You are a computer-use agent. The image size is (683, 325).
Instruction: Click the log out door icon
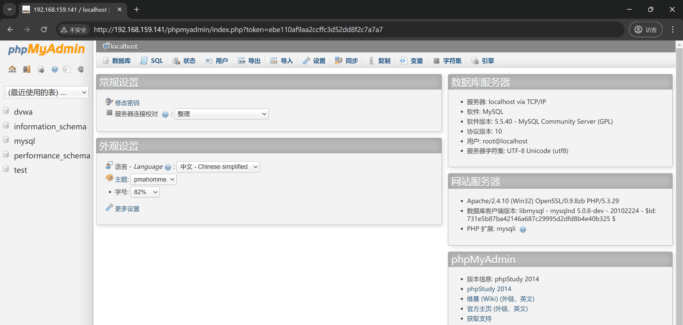pyautogui.click(x=26, y=69)
